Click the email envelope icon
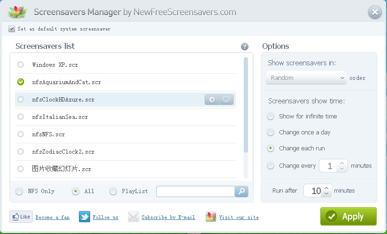The image size is (387, 234). (133, 217)
